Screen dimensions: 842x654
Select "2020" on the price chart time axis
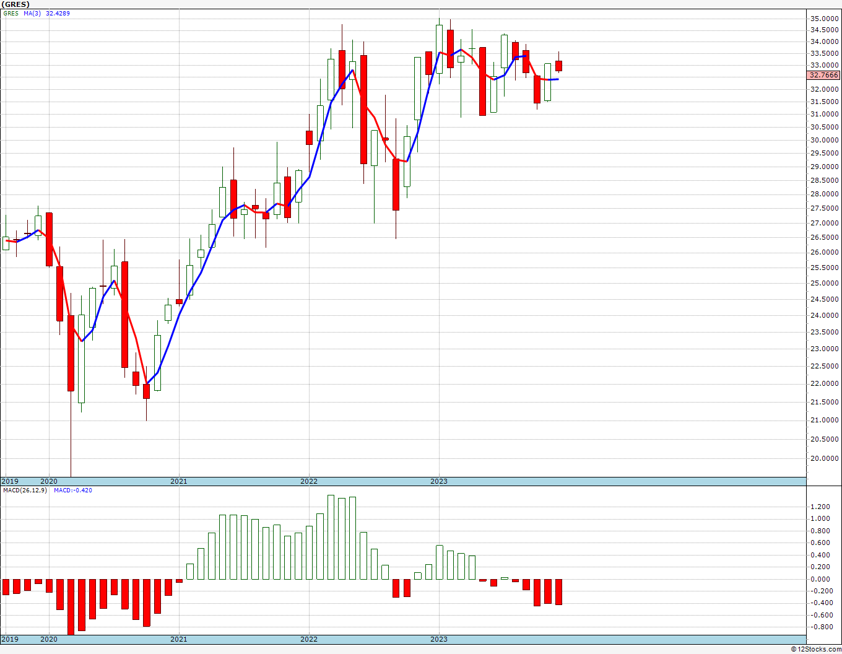(49, 481)
